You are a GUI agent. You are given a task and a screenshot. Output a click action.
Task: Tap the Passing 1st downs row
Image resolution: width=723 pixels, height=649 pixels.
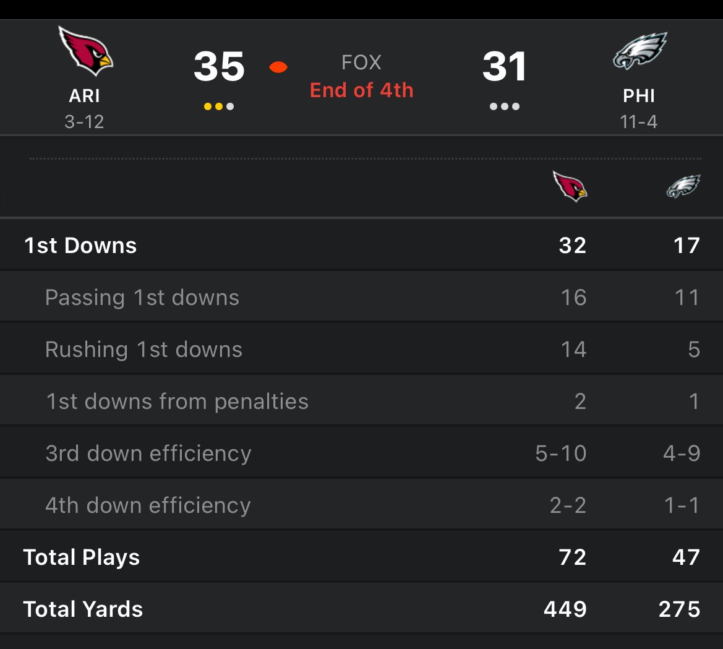click(361, 297)
